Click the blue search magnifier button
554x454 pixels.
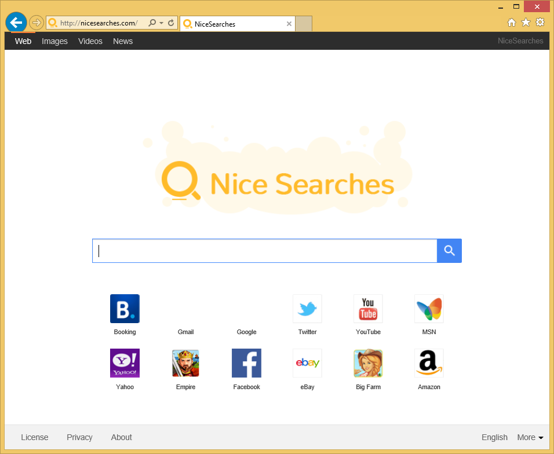click(449, 251)
